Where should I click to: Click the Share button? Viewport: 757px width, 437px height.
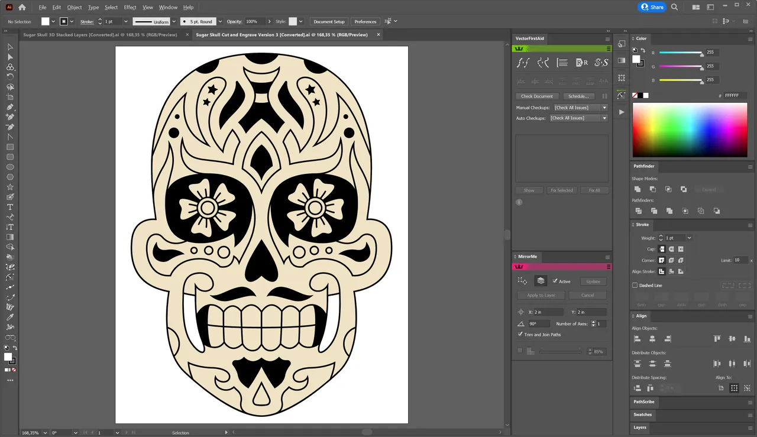click(x=652, y=7)
